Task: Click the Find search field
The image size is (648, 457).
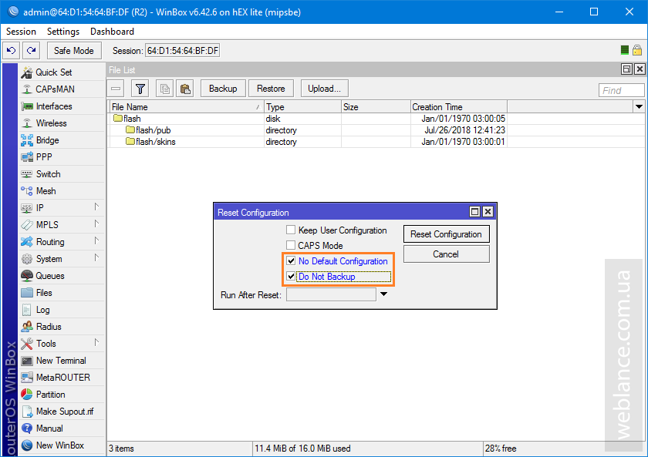Action: 622,90
